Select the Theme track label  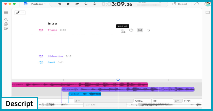pyautogui.click(x=52, y=30)
